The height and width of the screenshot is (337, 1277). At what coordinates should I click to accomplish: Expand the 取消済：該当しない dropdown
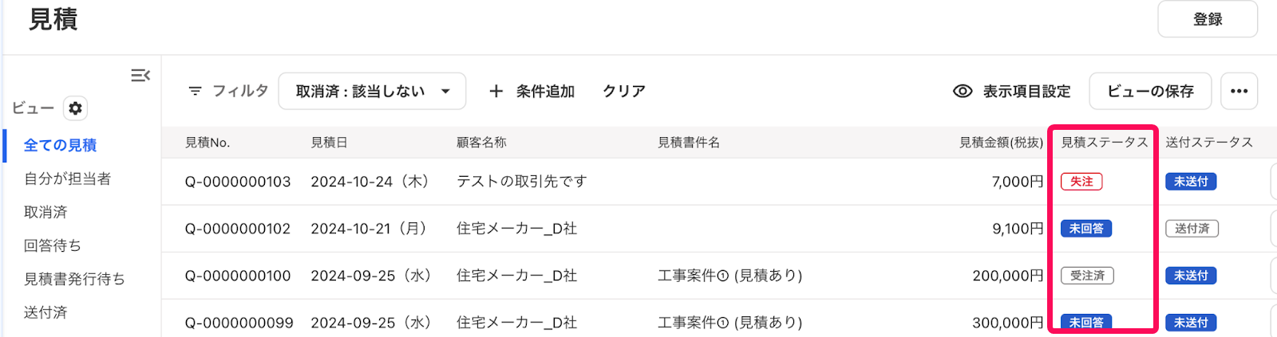(x=372, y=92)
